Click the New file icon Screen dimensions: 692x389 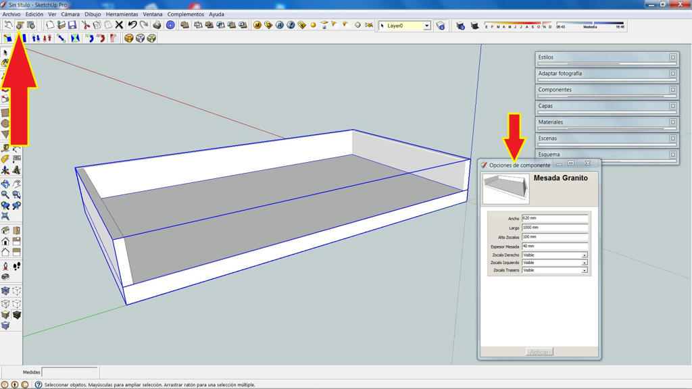coord(50,25)
